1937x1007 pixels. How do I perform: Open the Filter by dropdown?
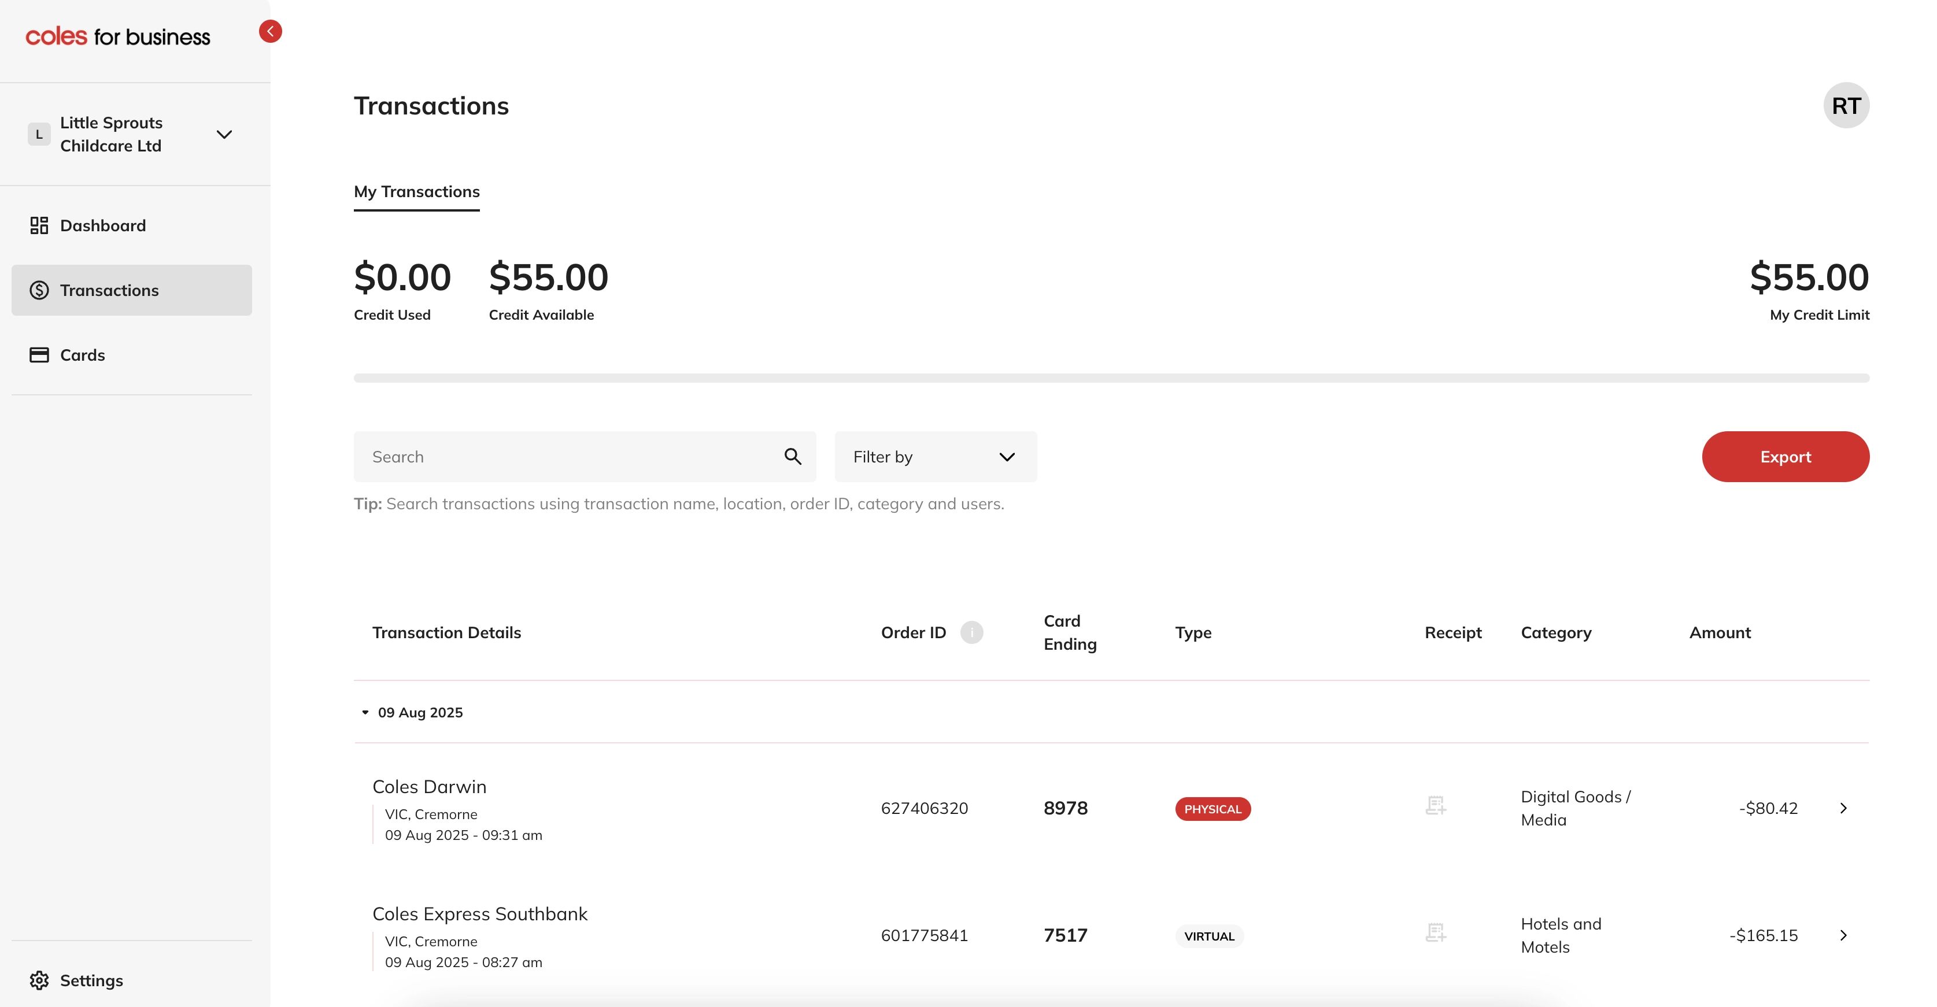click(936, 457)
